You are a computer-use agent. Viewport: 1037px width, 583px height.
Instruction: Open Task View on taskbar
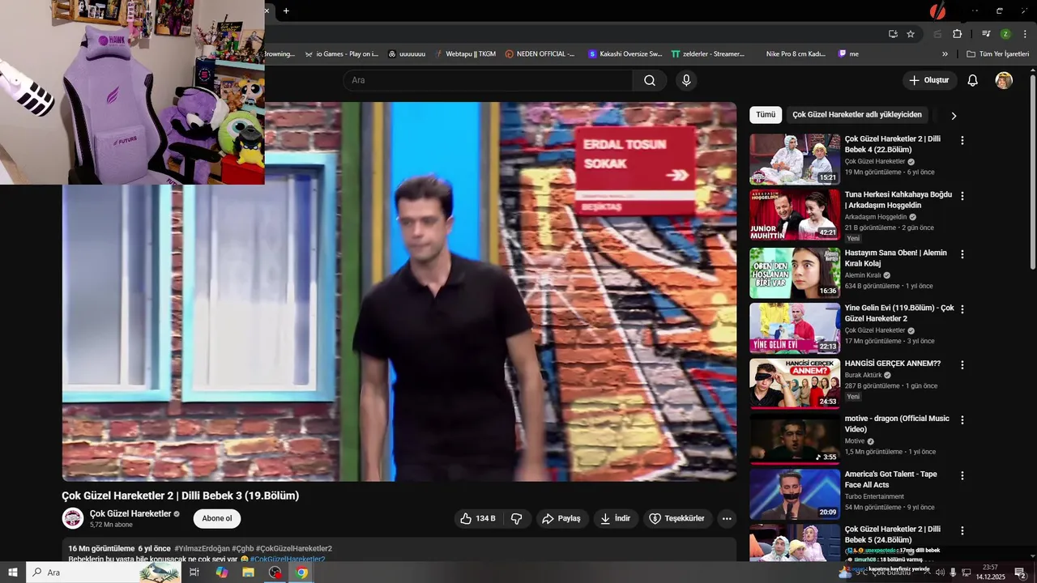coord(194,572)
